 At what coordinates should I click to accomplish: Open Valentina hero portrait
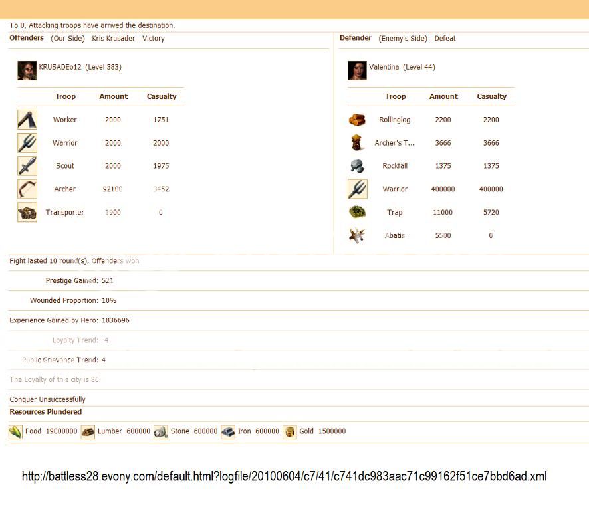coord(357,70)
